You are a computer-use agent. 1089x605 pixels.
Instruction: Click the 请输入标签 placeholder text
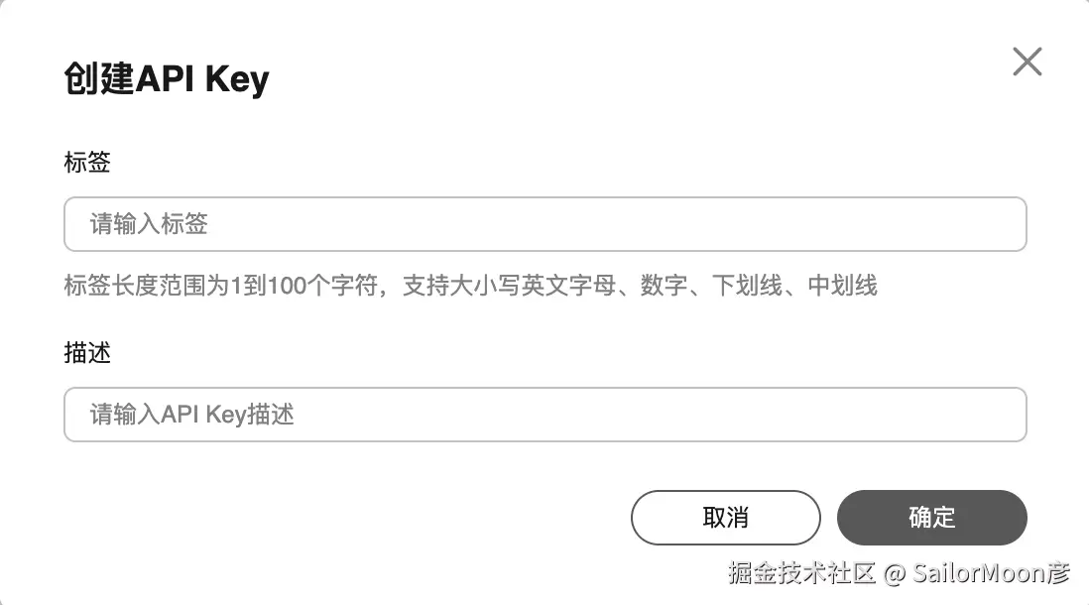click(x=149, y=224)
